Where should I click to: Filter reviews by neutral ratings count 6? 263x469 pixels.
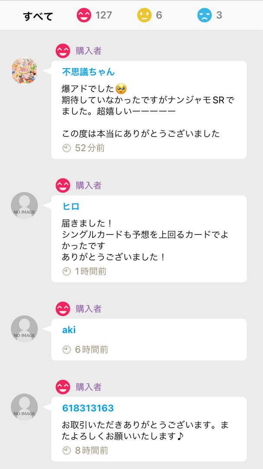click(x=159, y=14)
